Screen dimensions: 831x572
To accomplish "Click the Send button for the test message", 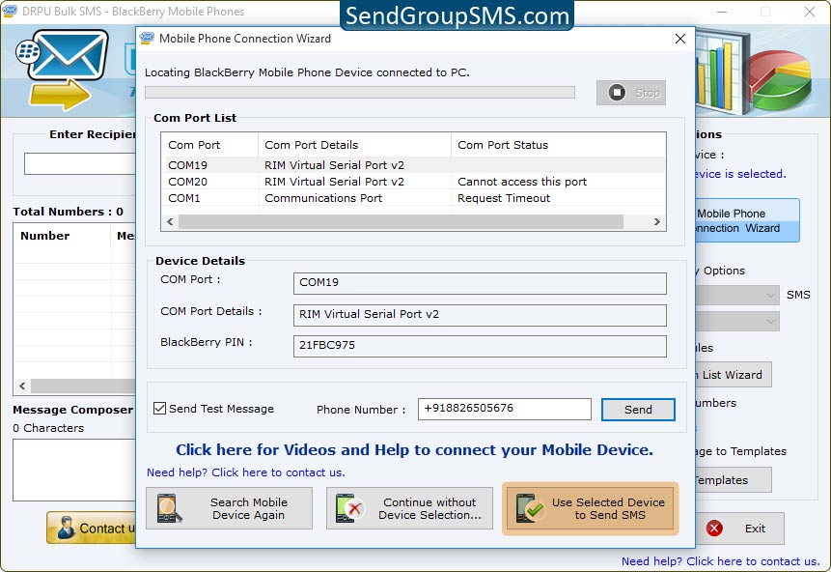I will (637, 409).
